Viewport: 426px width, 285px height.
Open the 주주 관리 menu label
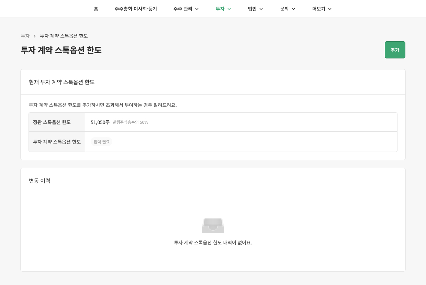pyautogui.click(x=183, y=9)
